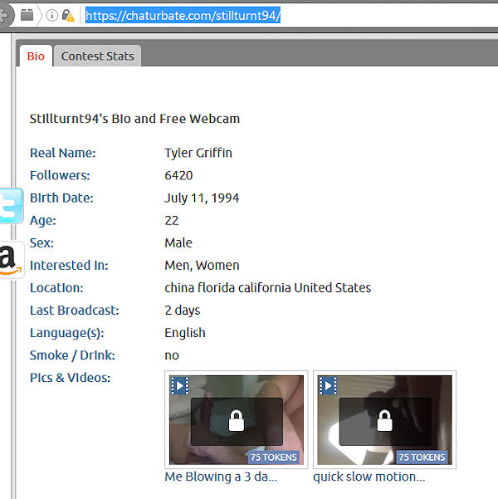The image size is (498, 499).
Task: Click the padlock warning security icon
Action: (x=67, y=15)
